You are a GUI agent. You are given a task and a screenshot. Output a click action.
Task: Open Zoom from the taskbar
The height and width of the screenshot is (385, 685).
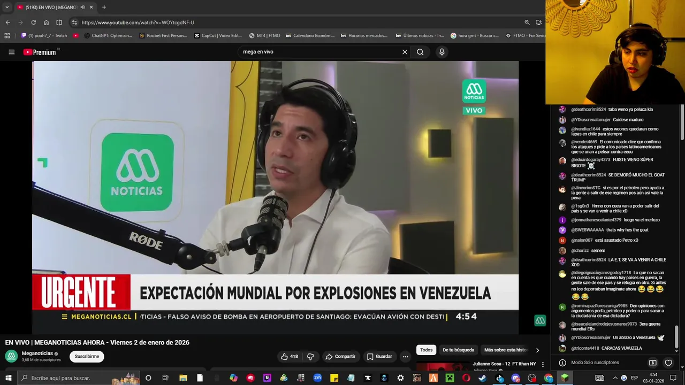(x=317, y=378)
